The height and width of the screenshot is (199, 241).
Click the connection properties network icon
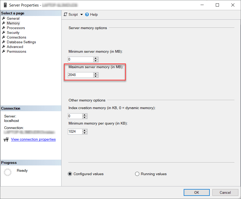click(6, 139)
